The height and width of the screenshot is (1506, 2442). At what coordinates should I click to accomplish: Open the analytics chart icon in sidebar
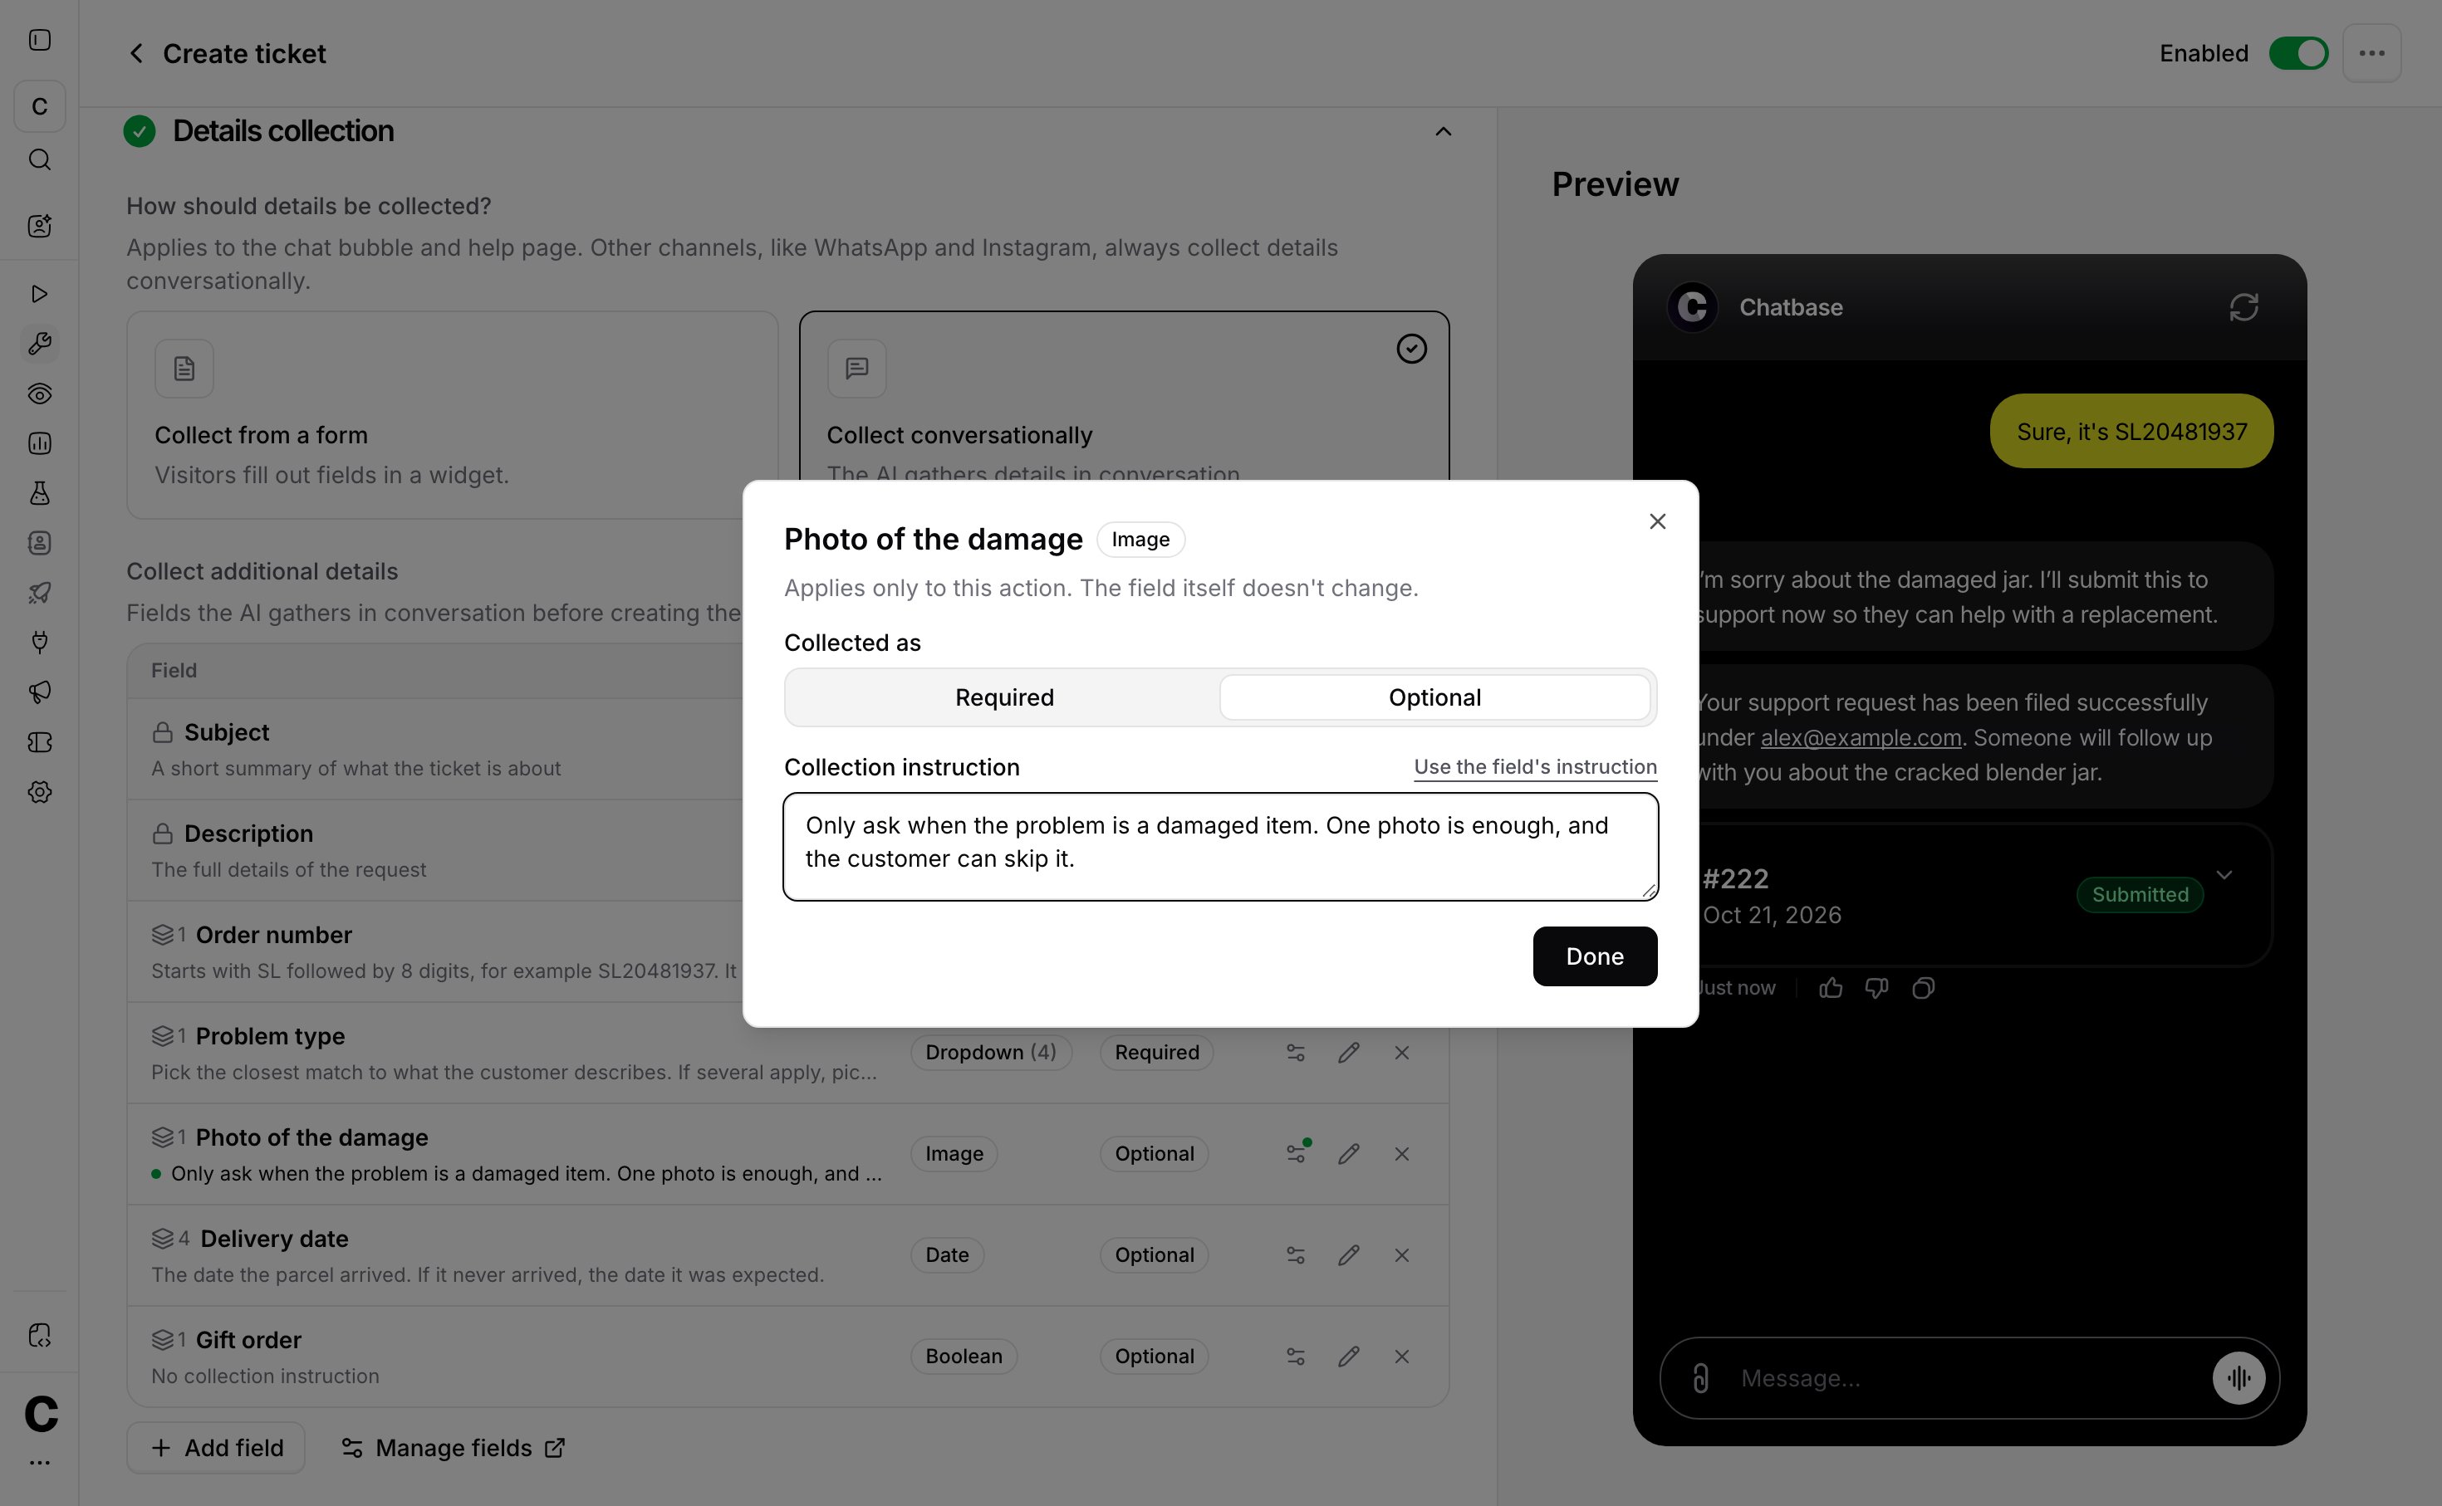40,443
